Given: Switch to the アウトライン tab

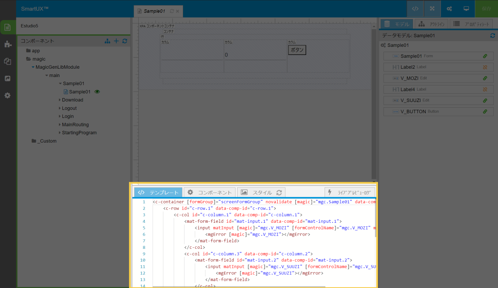Looking at the screenshot, I should pos(431,24).
